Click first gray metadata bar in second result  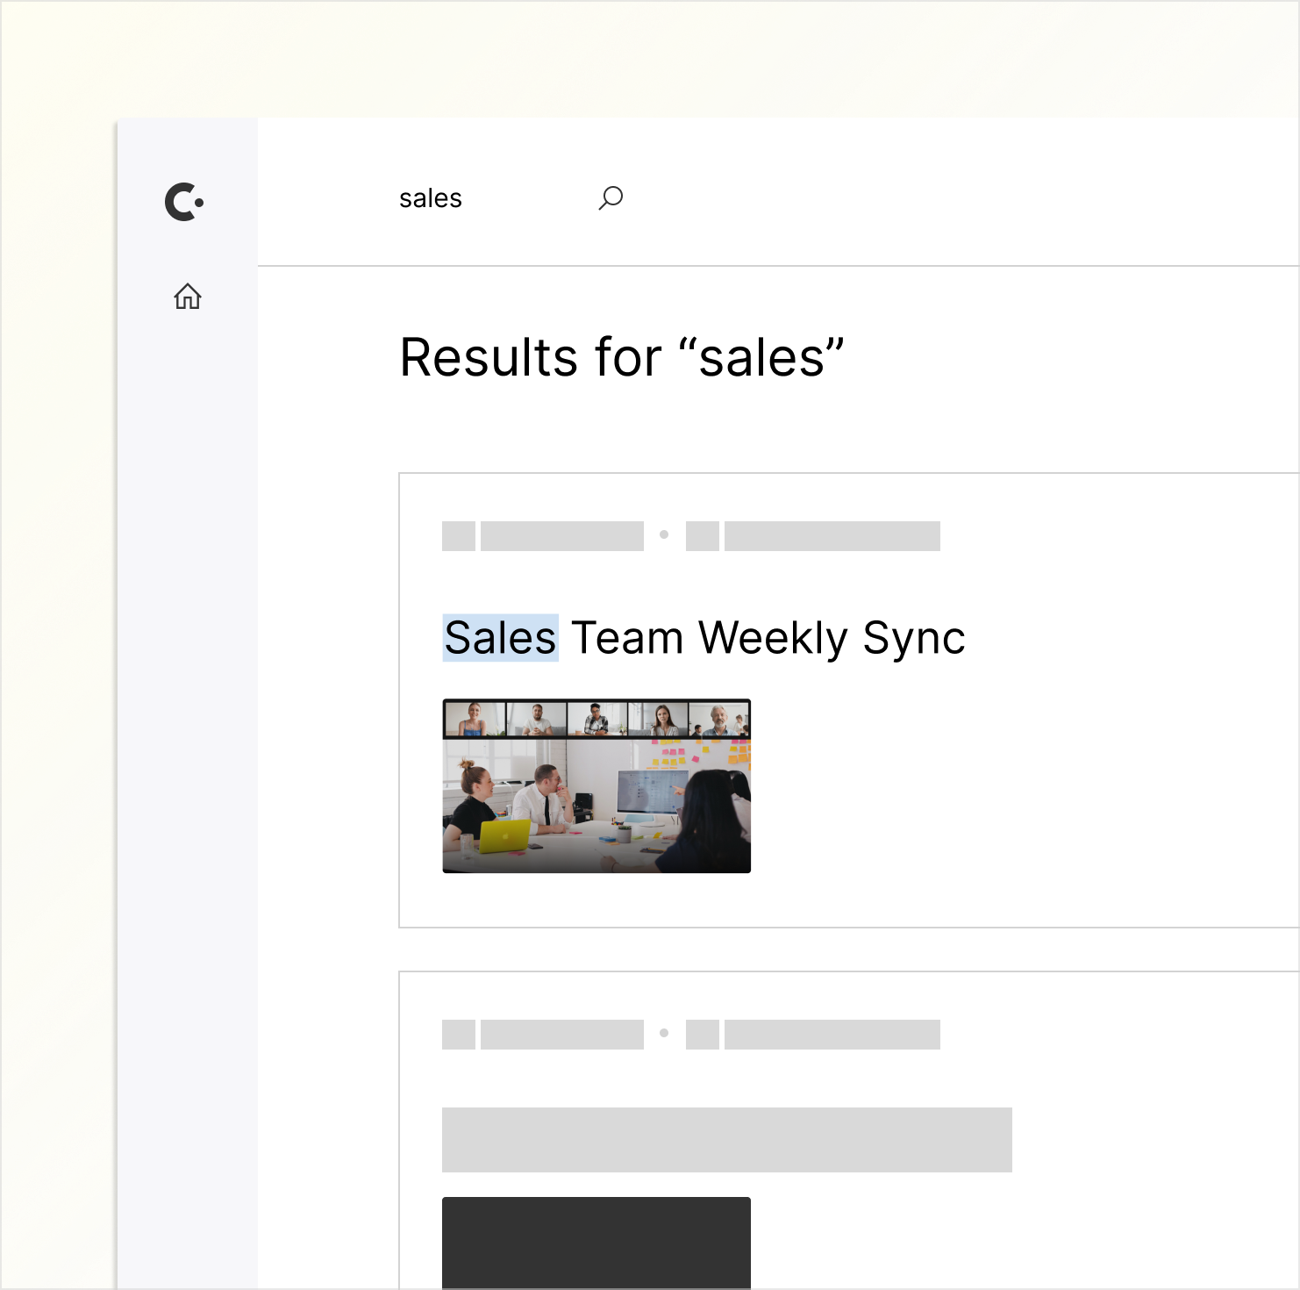click(562, 1035)
